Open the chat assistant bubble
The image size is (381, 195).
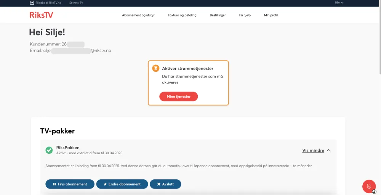pyautogui.click(x=369, y=186)
